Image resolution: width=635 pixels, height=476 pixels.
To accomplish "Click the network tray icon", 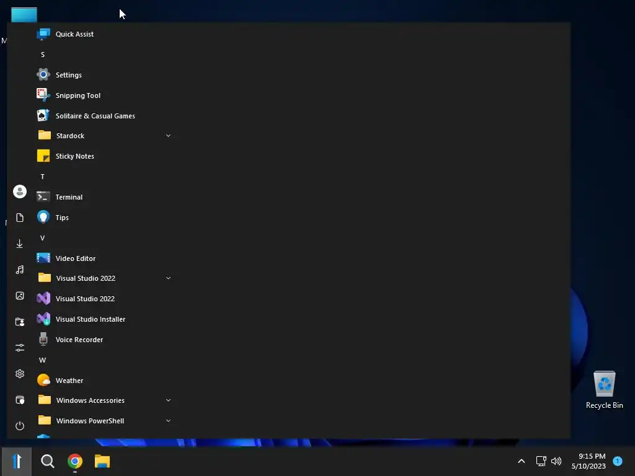I will (x=541, y=461).
